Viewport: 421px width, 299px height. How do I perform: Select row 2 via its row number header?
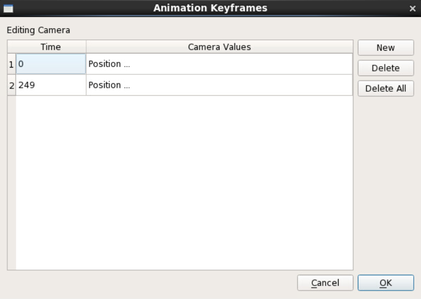pyautogui.click(x=11, y=85)
